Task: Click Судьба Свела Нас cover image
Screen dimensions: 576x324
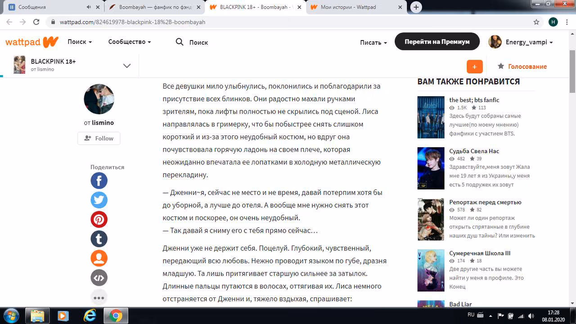Action: [431, 168]
